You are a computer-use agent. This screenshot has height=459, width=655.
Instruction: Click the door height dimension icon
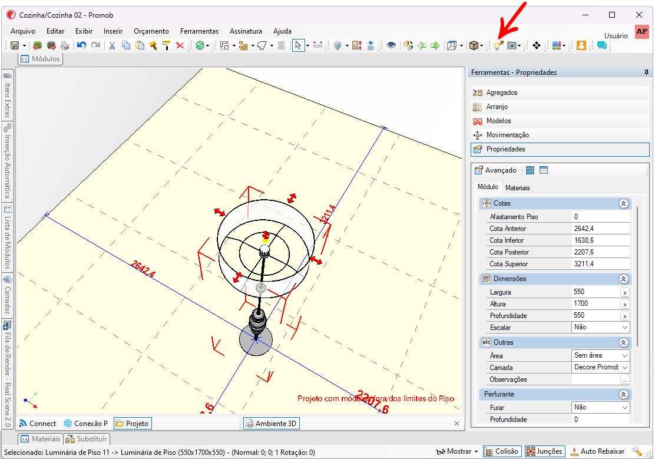pos(357,45)
